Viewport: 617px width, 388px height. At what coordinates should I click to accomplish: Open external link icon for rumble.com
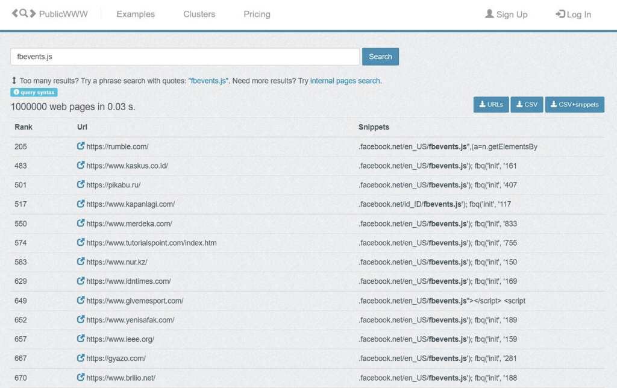pyautogui.click(x=81, y=146)
